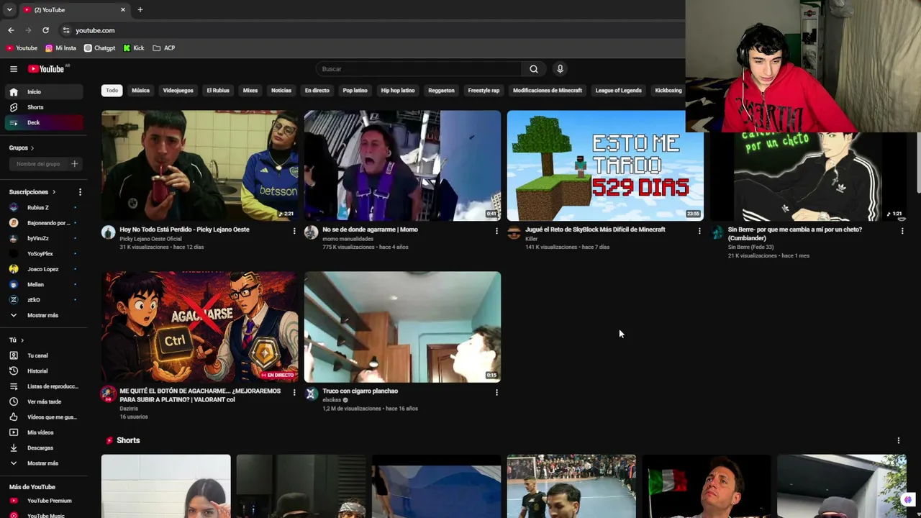The image size is (921, 518).
Task: Click Mostrar más below Descargas
Action: (x=43, y=463)
